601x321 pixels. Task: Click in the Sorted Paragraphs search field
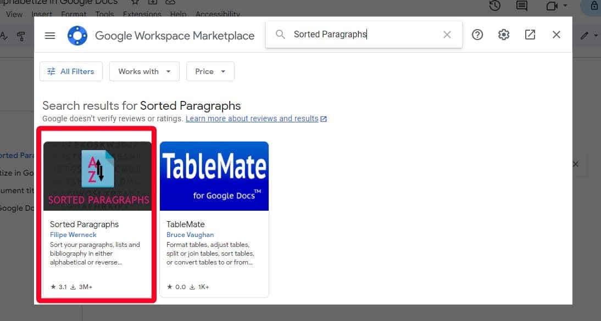click(x=363, y=35)
